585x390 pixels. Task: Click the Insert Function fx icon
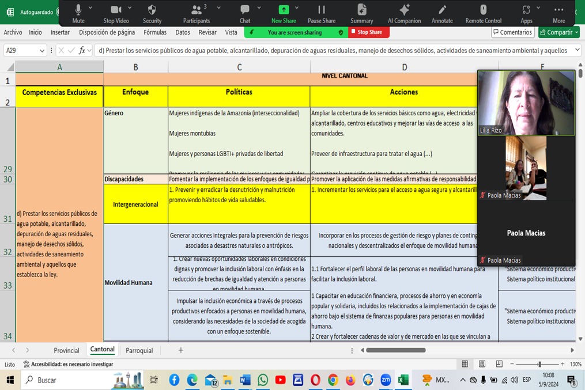coord(82,50)
